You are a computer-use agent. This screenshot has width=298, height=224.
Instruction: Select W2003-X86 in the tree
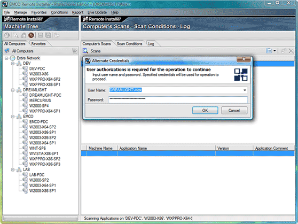click(39, 74)
